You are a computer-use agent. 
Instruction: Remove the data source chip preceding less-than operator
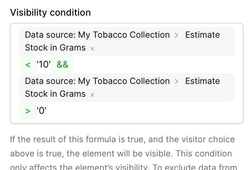(x=92, y=49)
